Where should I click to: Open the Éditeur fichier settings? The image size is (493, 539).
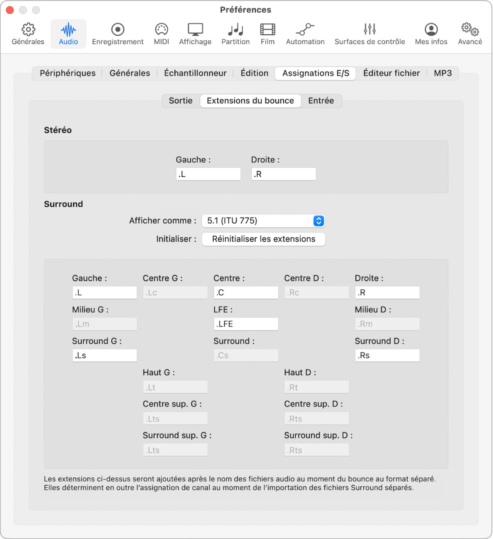[391, 73]
